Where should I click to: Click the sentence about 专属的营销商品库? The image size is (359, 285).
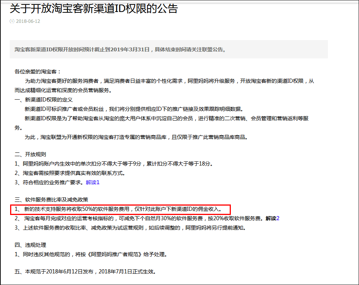(136, 137)
